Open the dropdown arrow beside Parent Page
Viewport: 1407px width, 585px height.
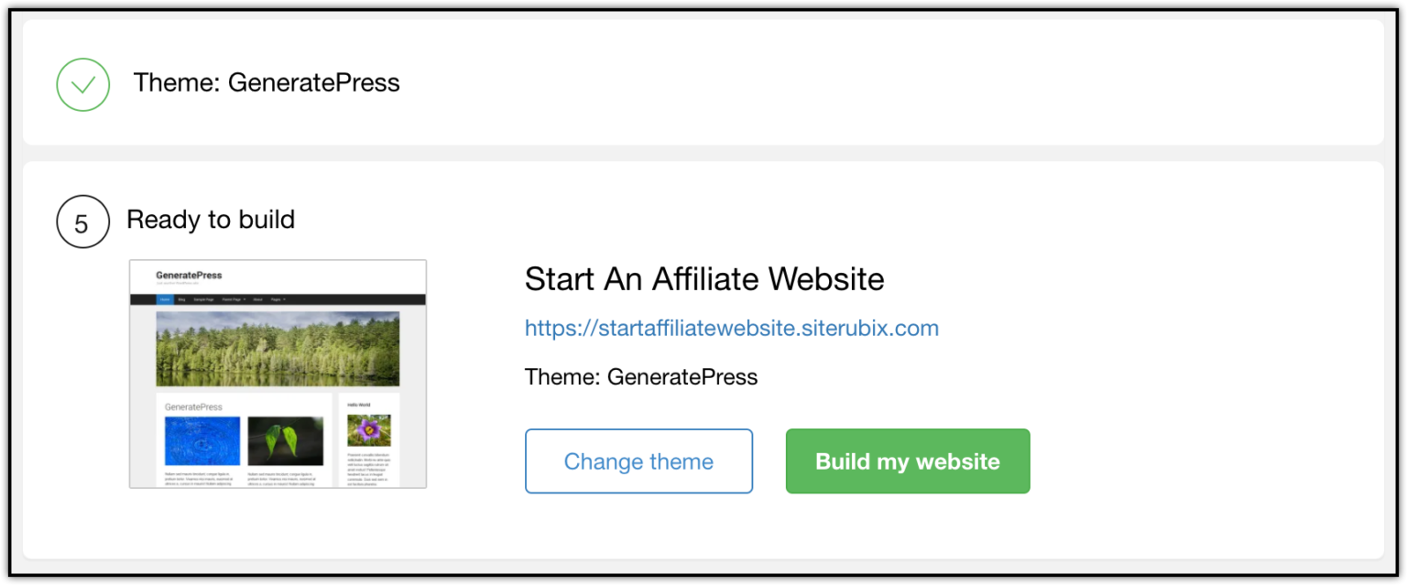(x=245, y=299)
